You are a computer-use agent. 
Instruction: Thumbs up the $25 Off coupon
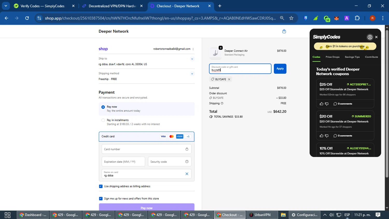[x=322, y=104]
